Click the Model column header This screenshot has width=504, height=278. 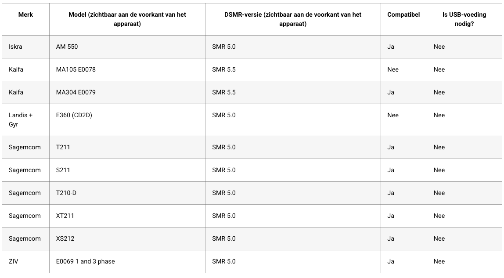pos(127,19)
